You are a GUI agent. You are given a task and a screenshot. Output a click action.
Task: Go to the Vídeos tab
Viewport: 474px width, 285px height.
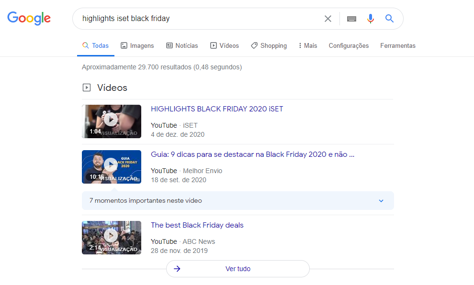(225, 45)
